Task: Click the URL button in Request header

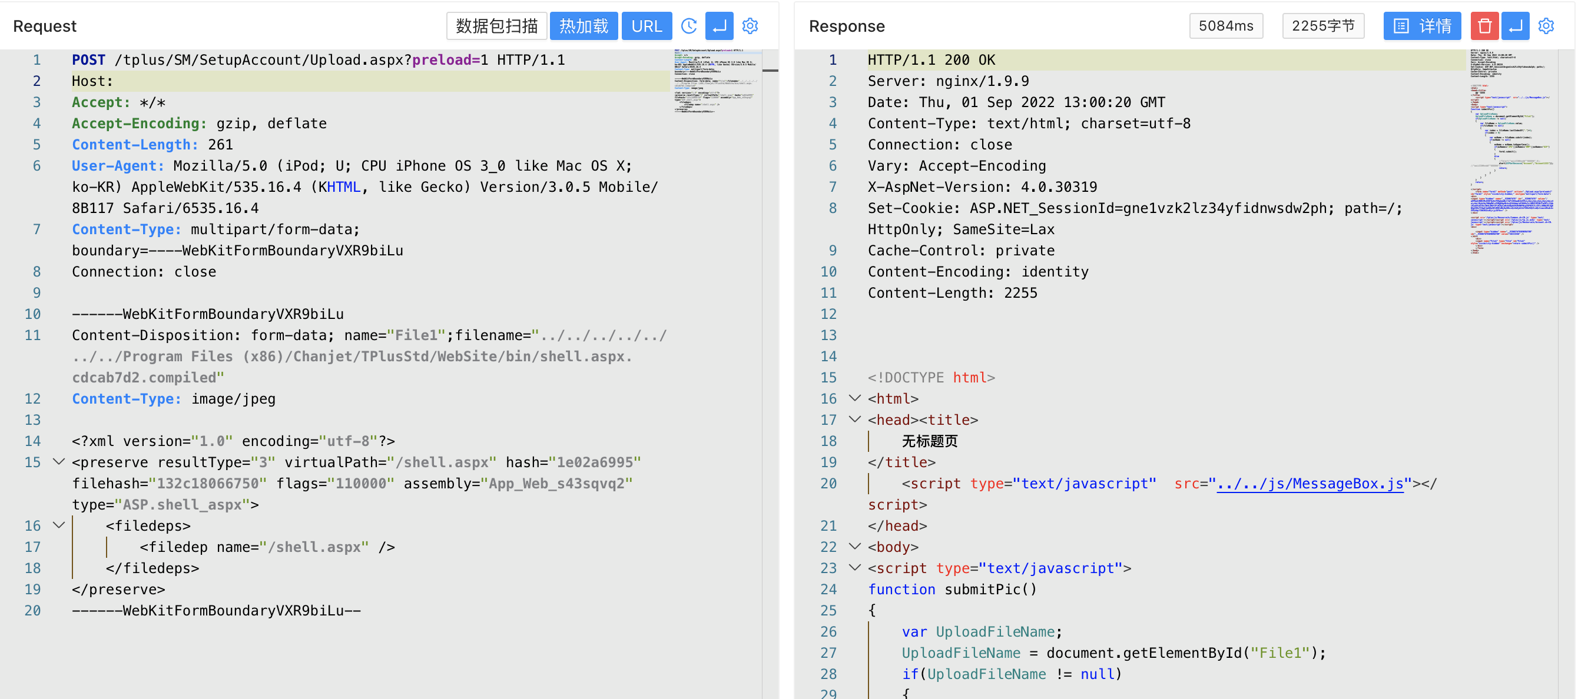Action: pos(647,26)
